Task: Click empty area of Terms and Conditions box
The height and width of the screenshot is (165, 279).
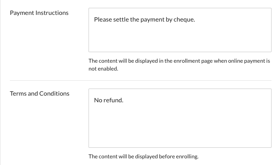Action: click(179, 125)
